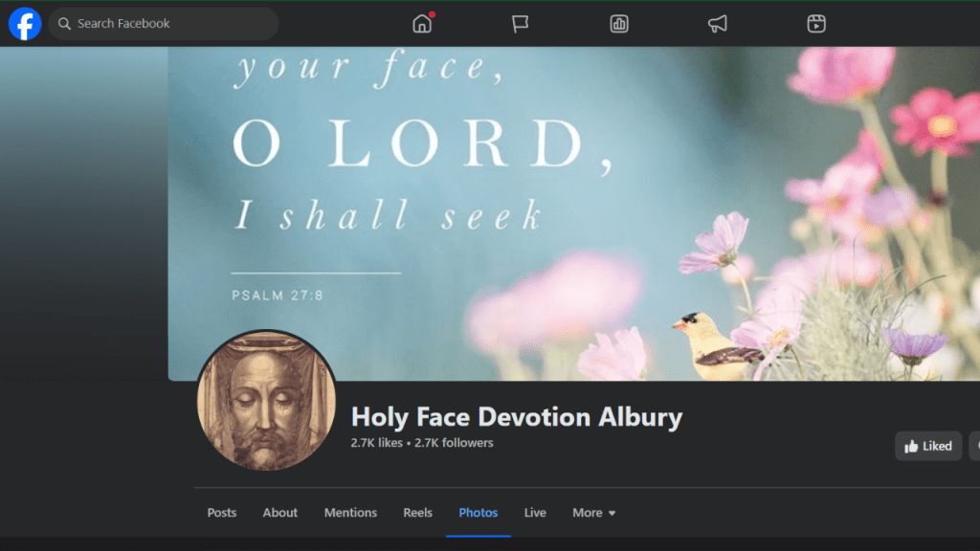This screenshot has width=980, height=551.
Task: Open the bar chart insights icon
Action: pyautogui.click(x=619, y=24)
